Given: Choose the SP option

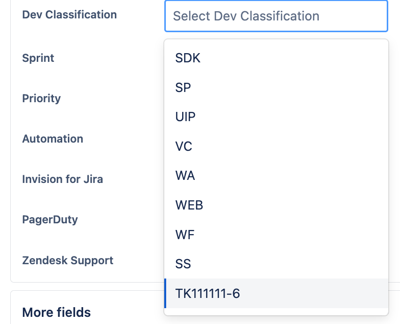Looking at the screenshot, I should [x=277, y=88].
